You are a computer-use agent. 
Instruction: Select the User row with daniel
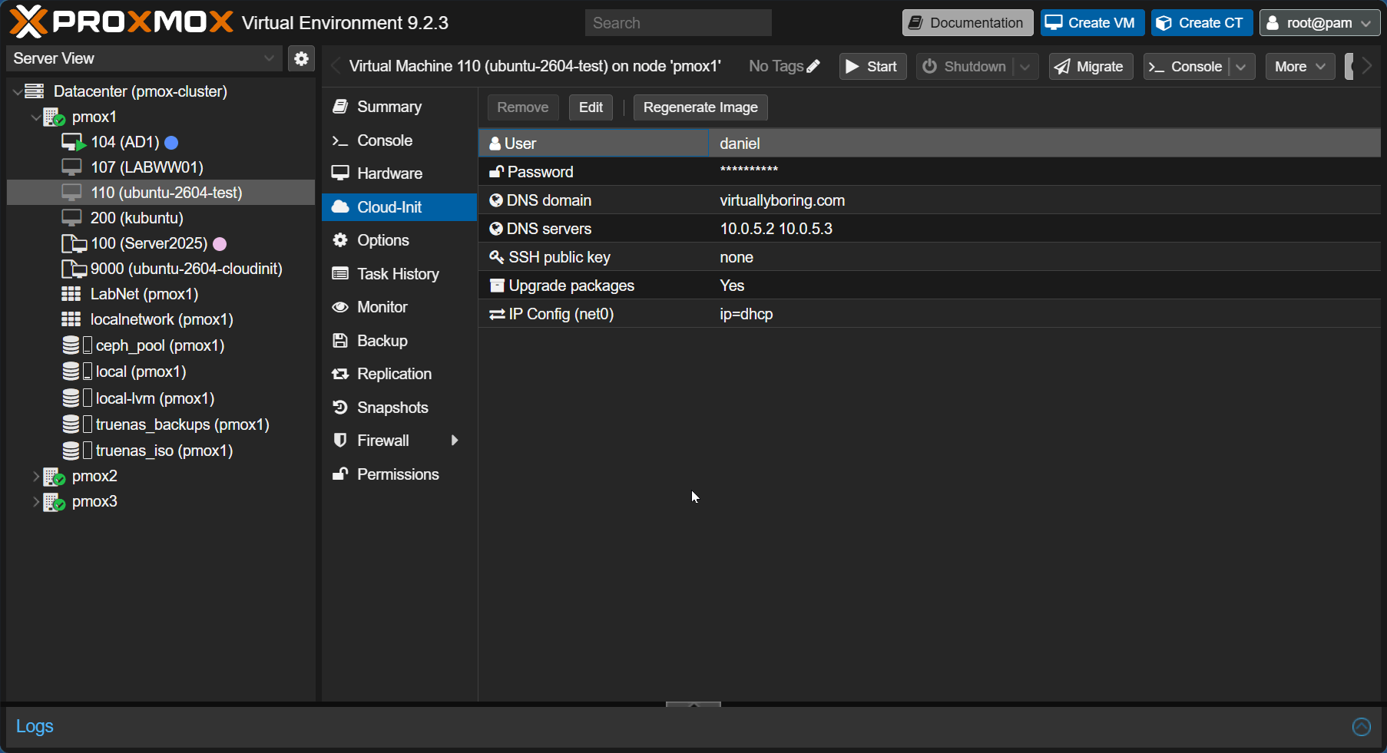click(x=929, y=144)
